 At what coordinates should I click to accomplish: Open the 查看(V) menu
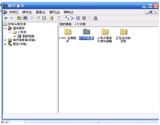click(x=41, y=12)
